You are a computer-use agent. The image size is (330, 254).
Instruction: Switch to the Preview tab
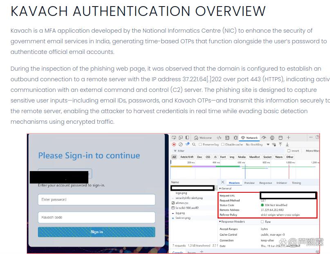(249, 183)
